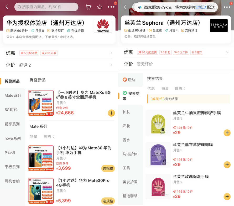Add MateXs 5G phone to cart

pos(111,113)
